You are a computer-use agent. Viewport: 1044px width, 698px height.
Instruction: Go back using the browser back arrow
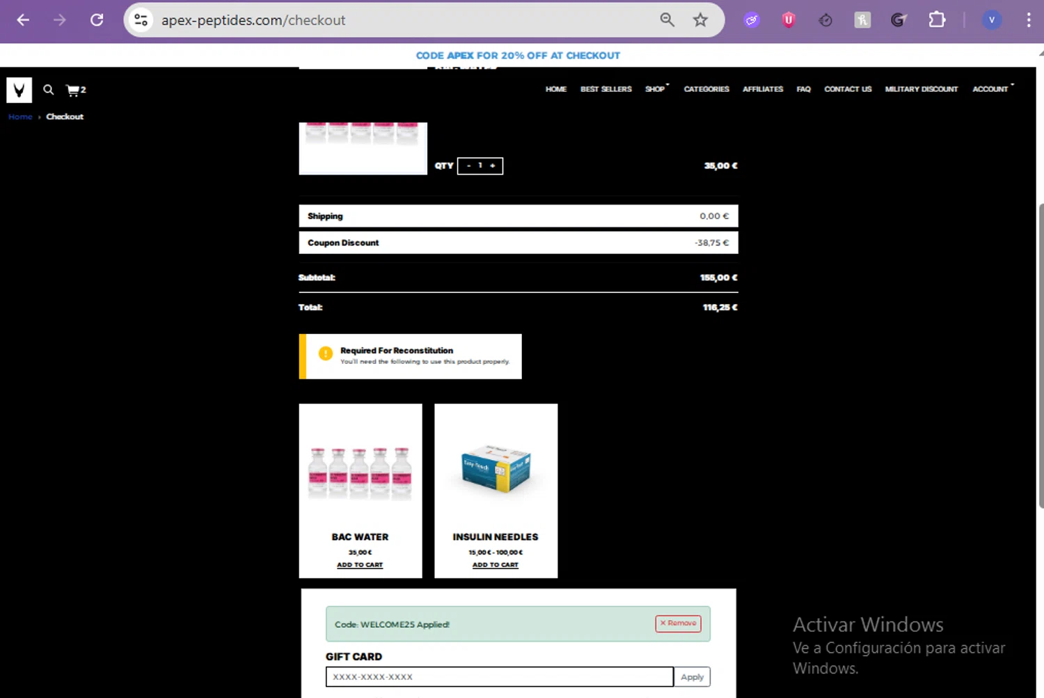(x=23, y=20)
